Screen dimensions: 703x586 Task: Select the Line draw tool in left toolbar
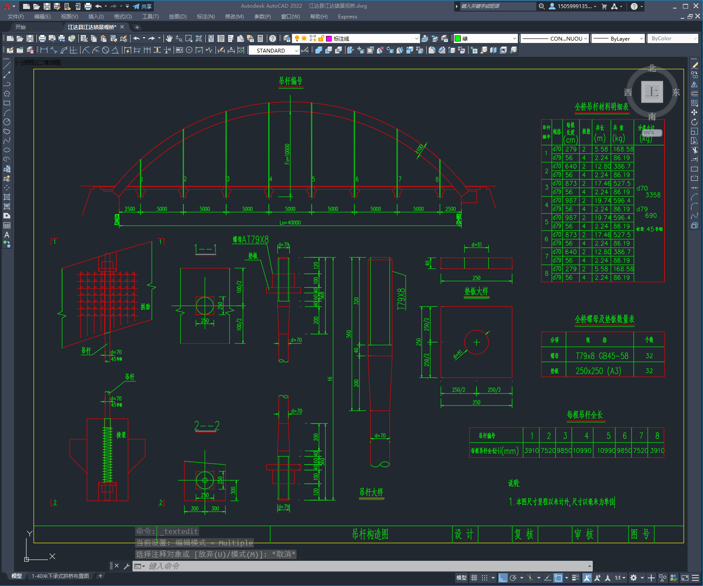coord(7,65)
